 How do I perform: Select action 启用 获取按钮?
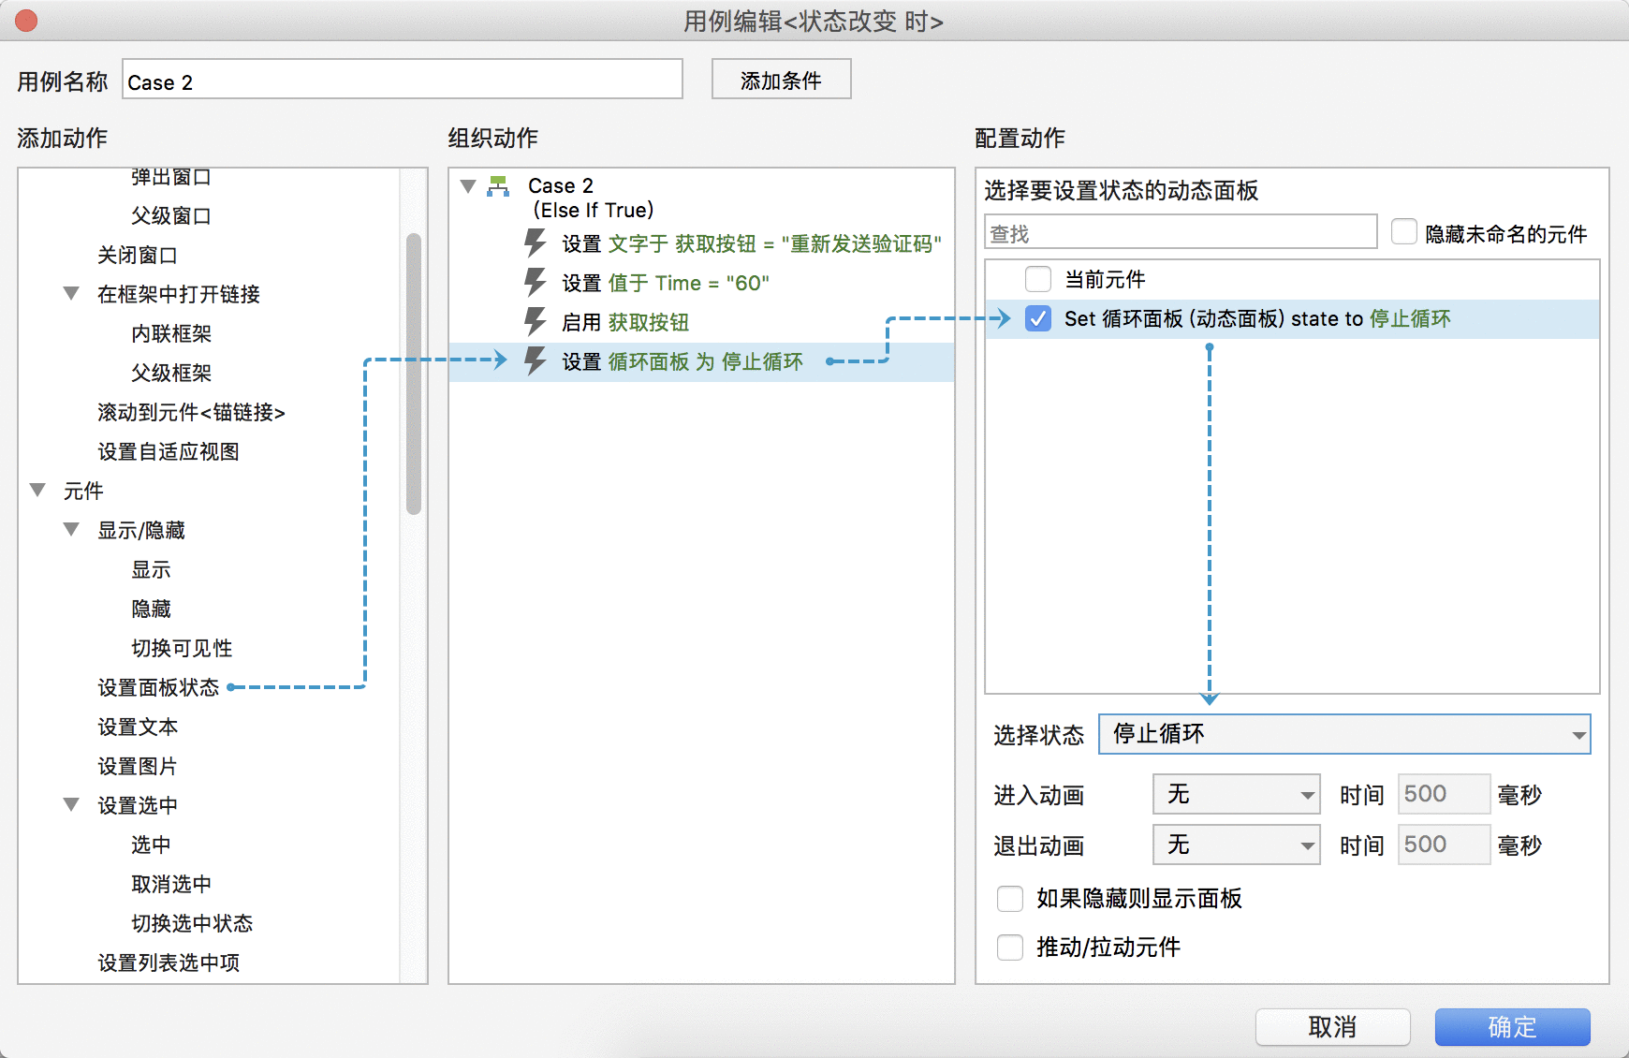tap(625, 322)
